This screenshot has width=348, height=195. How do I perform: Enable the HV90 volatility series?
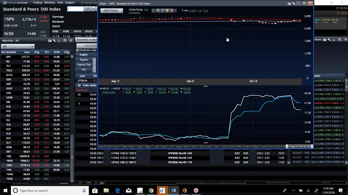[x=150, y=89]
